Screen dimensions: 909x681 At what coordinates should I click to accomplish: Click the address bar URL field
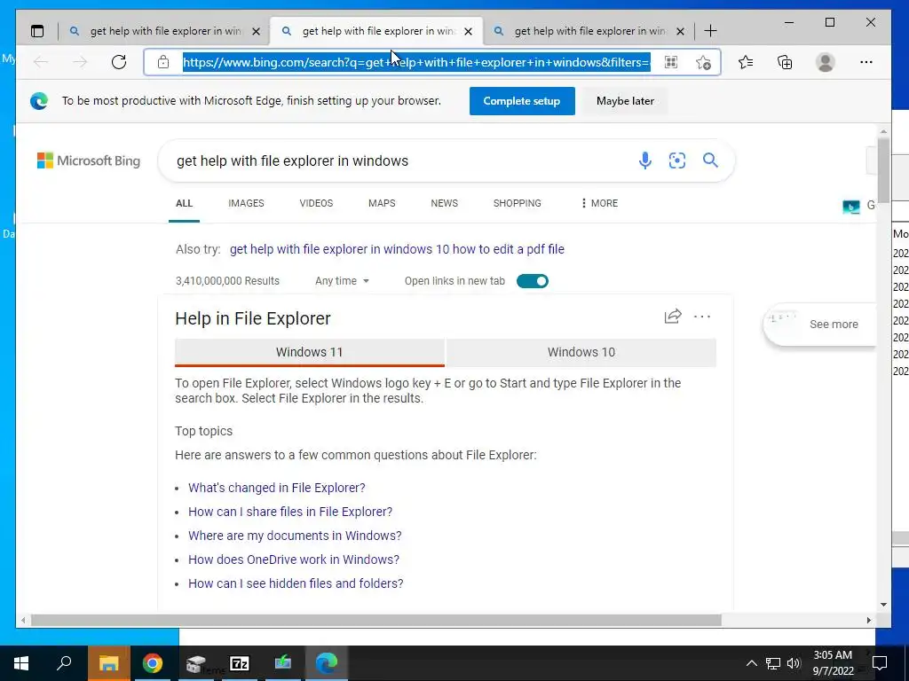416,62
